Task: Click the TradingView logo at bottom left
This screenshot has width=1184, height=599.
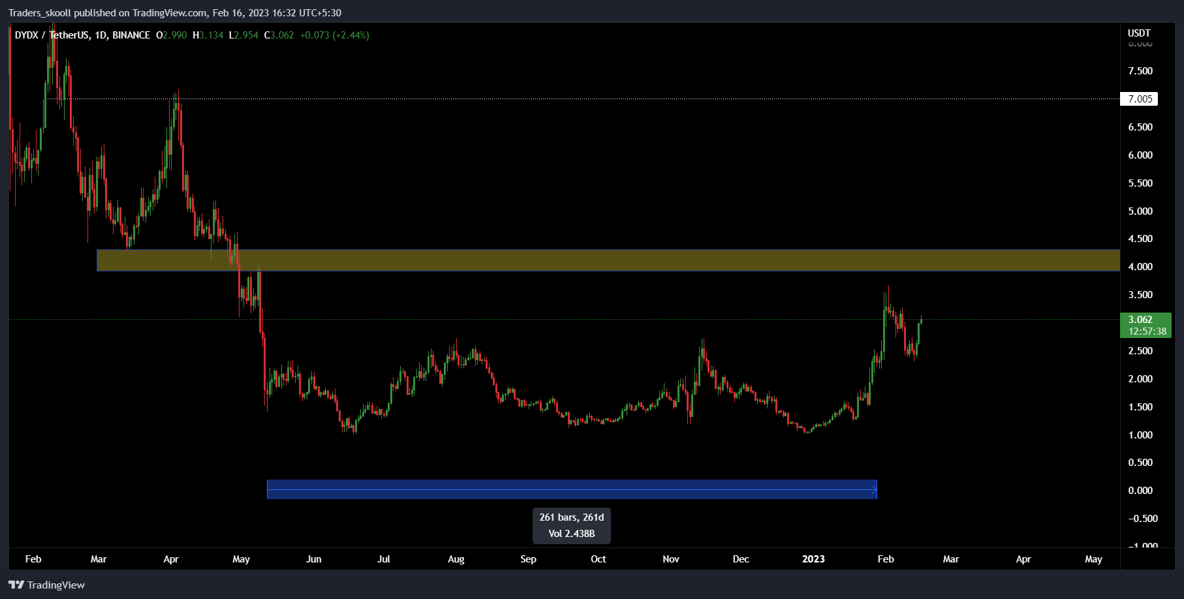Action: (46, 585)
